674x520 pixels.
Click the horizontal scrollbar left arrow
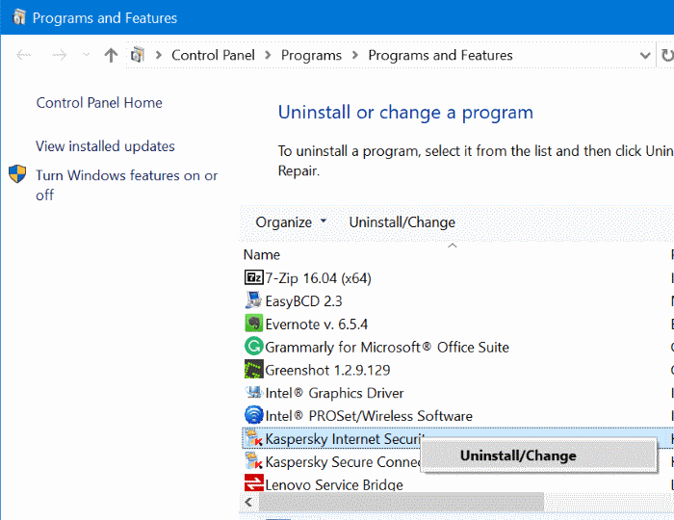point(249,503)
